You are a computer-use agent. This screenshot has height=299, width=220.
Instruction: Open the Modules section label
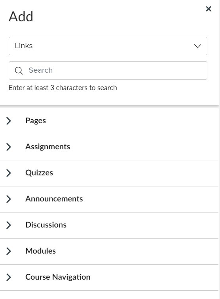click(40, 251)
